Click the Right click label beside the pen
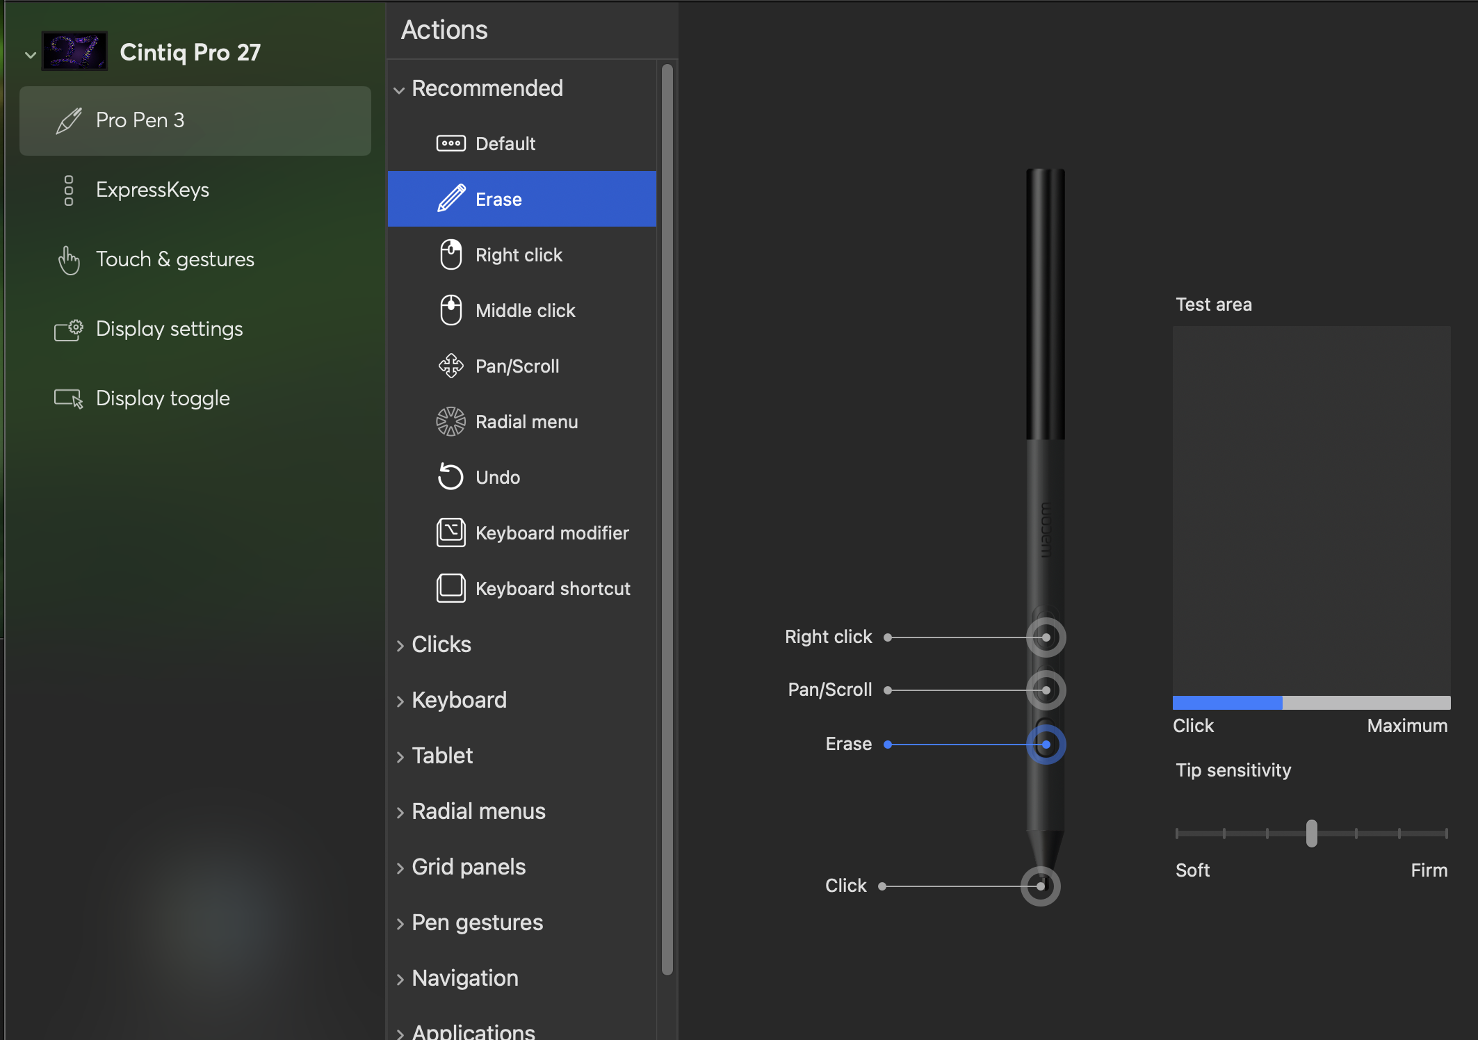1478x1040 pixels. click(x=828, y=637)
